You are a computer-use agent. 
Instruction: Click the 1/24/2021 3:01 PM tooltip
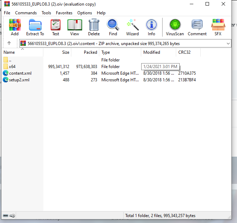[160, 67]
